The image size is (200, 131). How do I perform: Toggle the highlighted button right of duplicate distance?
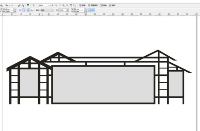point(90,10)
